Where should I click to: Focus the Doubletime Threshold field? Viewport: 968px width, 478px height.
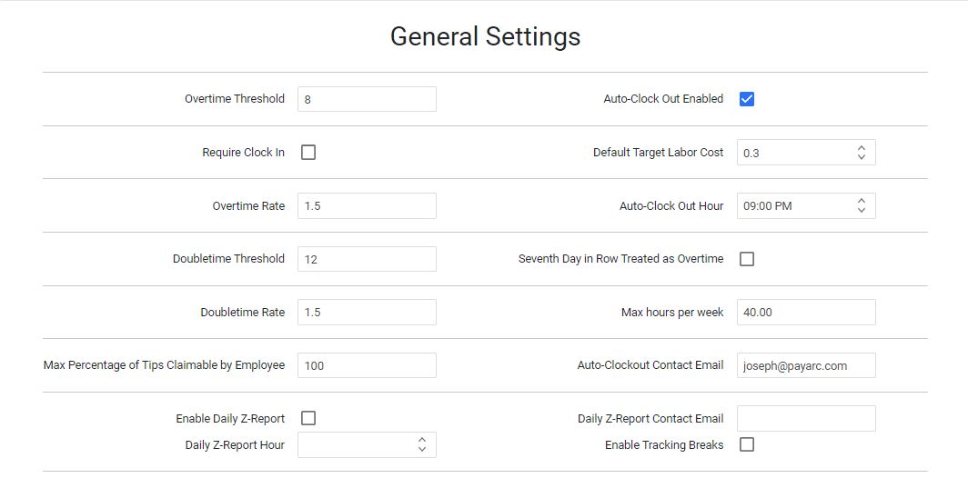tap(367, 259)
